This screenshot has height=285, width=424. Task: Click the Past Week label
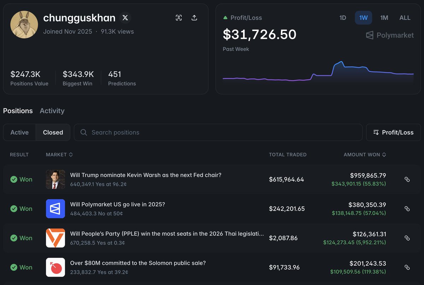236,49
